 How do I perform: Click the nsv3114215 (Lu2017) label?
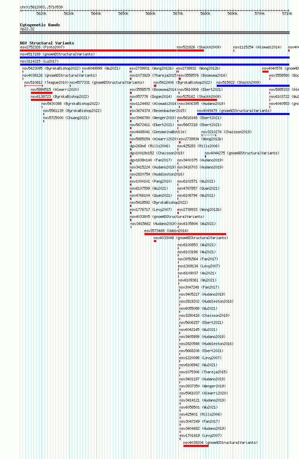pos(39,61)
